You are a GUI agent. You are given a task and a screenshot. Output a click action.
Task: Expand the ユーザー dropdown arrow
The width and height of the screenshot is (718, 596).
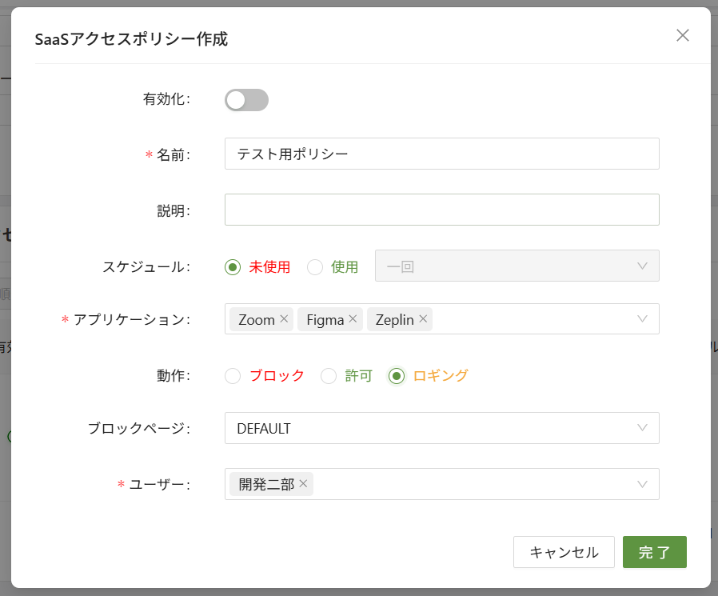[642, 484]
